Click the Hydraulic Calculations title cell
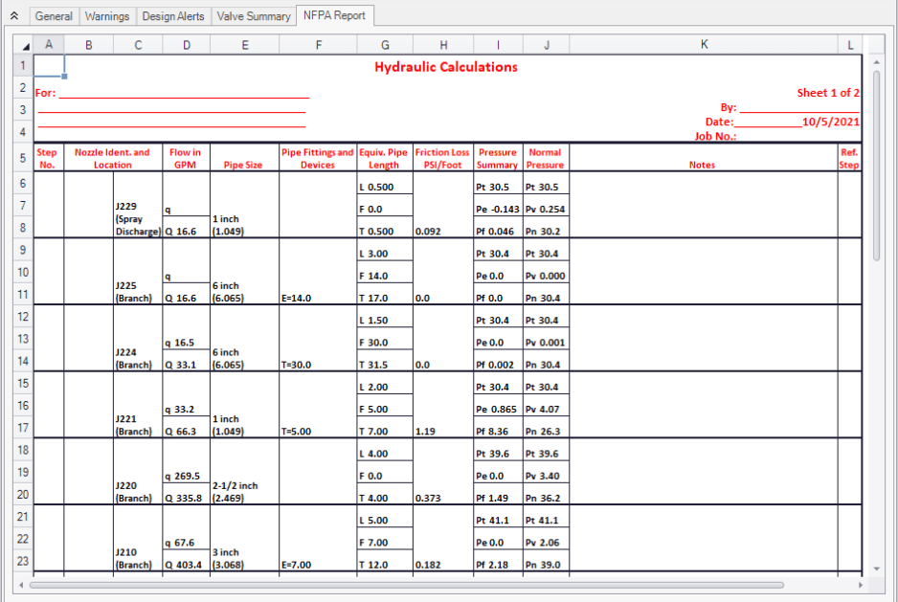Viewport: 898px width, 602px height. pyautogui.click(x=446, y=67)
